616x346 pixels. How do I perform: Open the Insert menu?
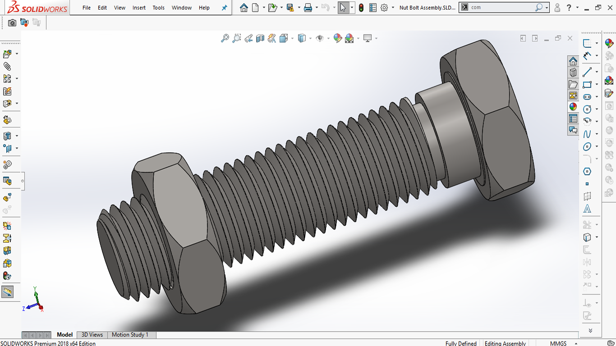(139, 8)
